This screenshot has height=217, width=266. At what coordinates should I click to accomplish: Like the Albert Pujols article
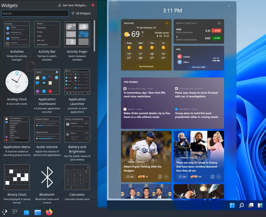(x=130, y=177)
